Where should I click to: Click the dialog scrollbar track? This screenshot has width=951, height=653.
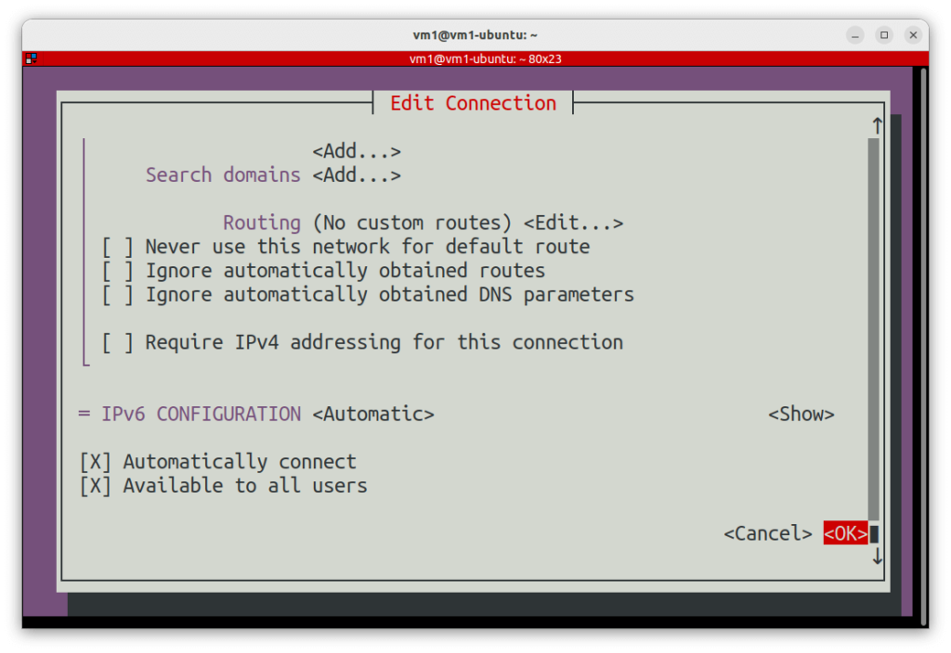point(873,329)
